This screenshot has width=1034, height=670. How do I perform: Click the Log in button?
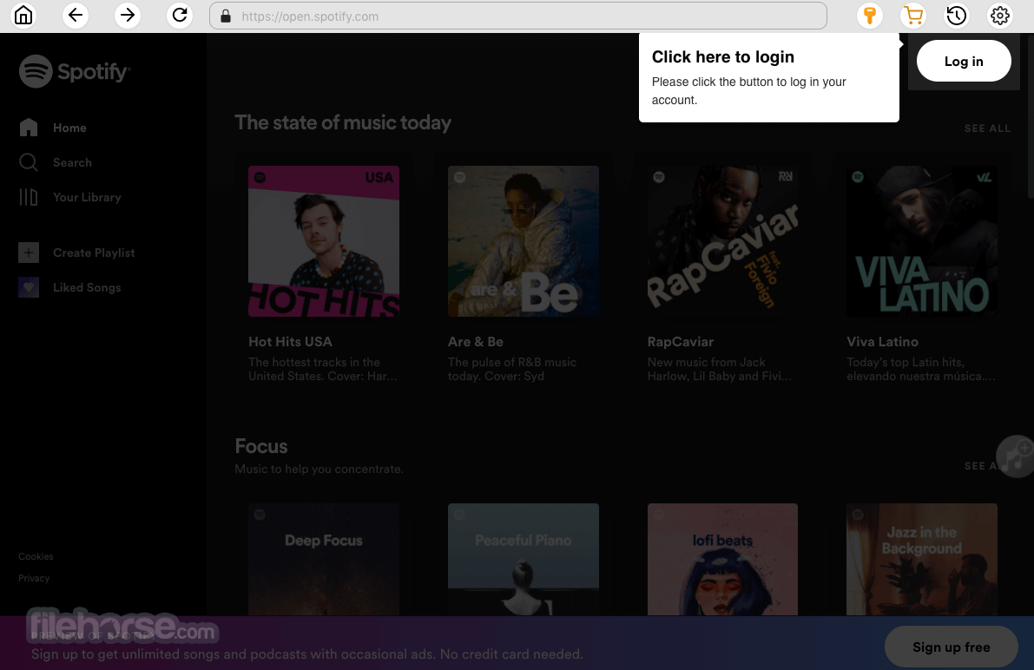tap(964, 62)
